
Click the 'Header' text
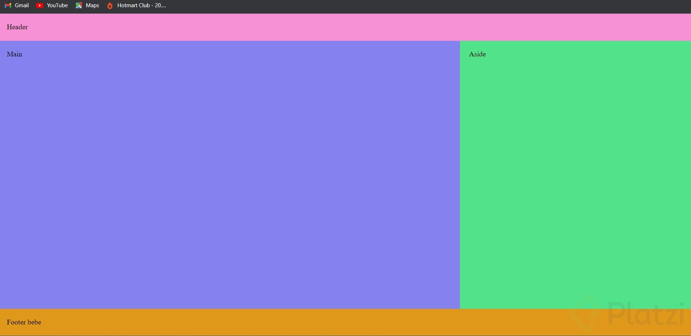tap(17, 27)
